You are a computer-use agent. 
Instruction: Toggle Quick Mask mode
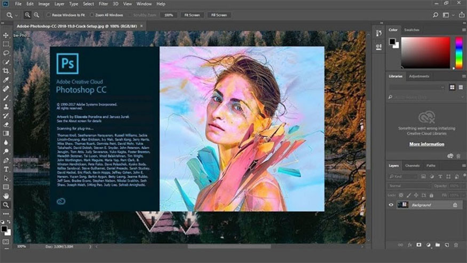click(6, 242)
